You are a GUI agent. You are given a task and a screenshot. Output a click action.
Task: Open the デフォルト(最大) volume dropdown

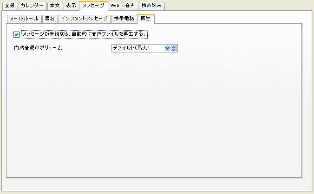[x=144, y=48]
